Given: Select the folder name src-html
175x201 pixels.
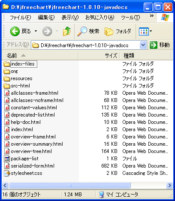Looking at the screenshot, I should tap(21, 86).
